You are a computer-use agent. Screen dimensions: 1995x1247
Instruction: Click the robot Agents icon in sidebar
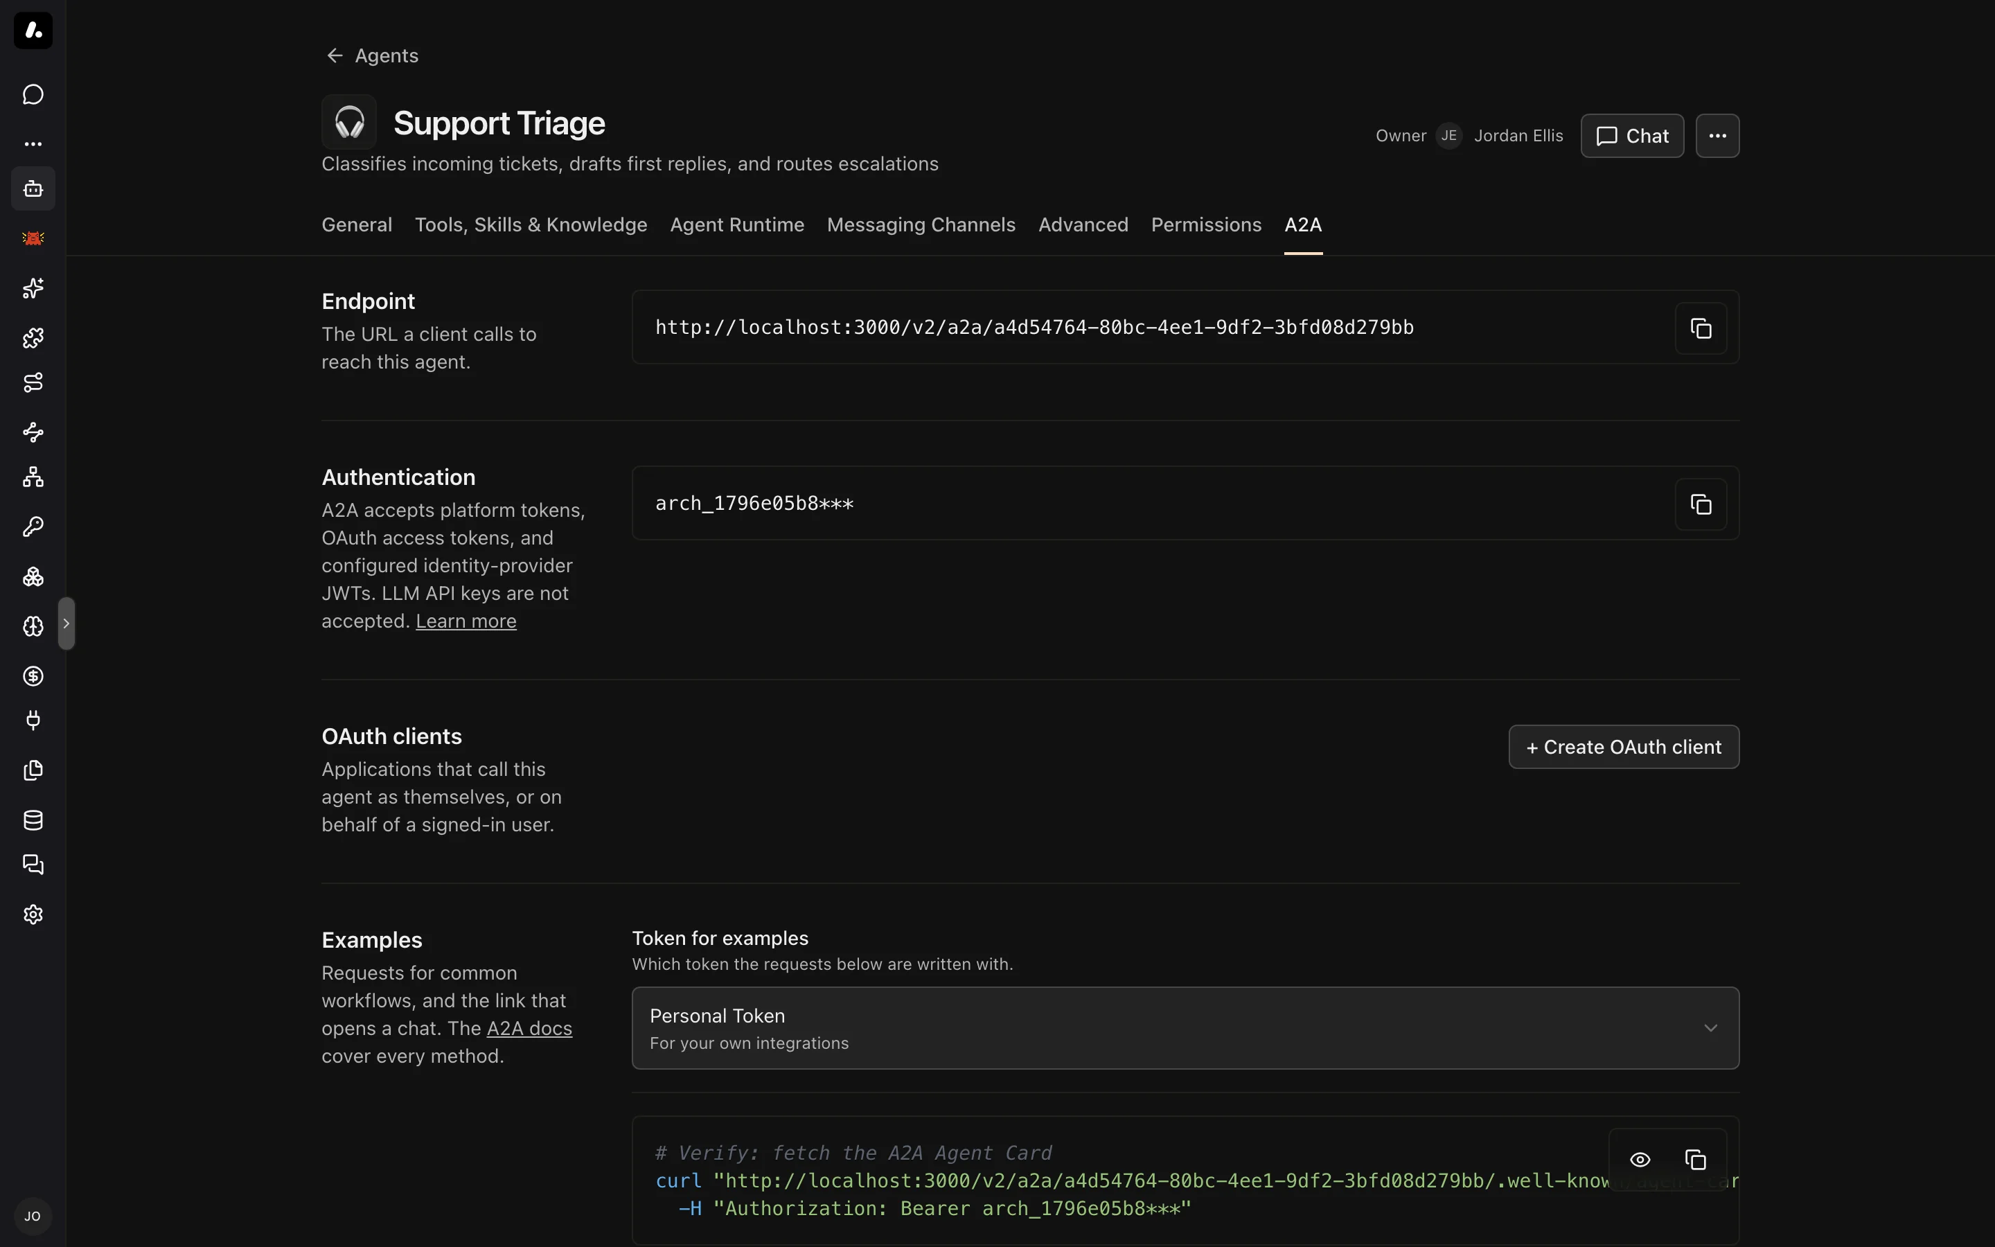pos(33,189)
